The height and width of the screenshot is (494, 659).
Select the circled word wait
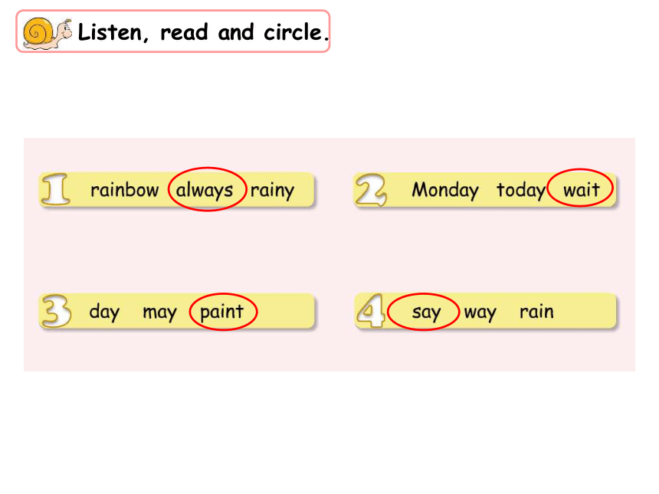coord(582,189)
